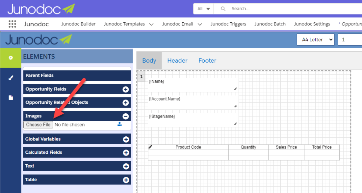Expand the Text elements section
Viewport: 362px width, 193px height.
tap(126, 166)
